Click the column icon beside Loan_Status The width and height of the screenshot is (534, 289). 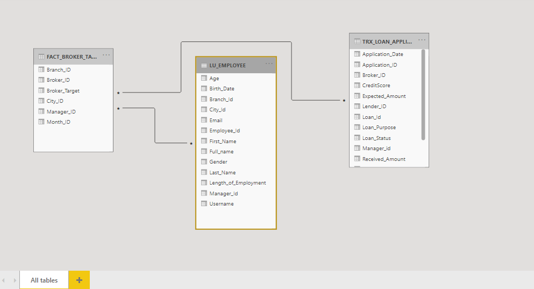coord(357,138)
